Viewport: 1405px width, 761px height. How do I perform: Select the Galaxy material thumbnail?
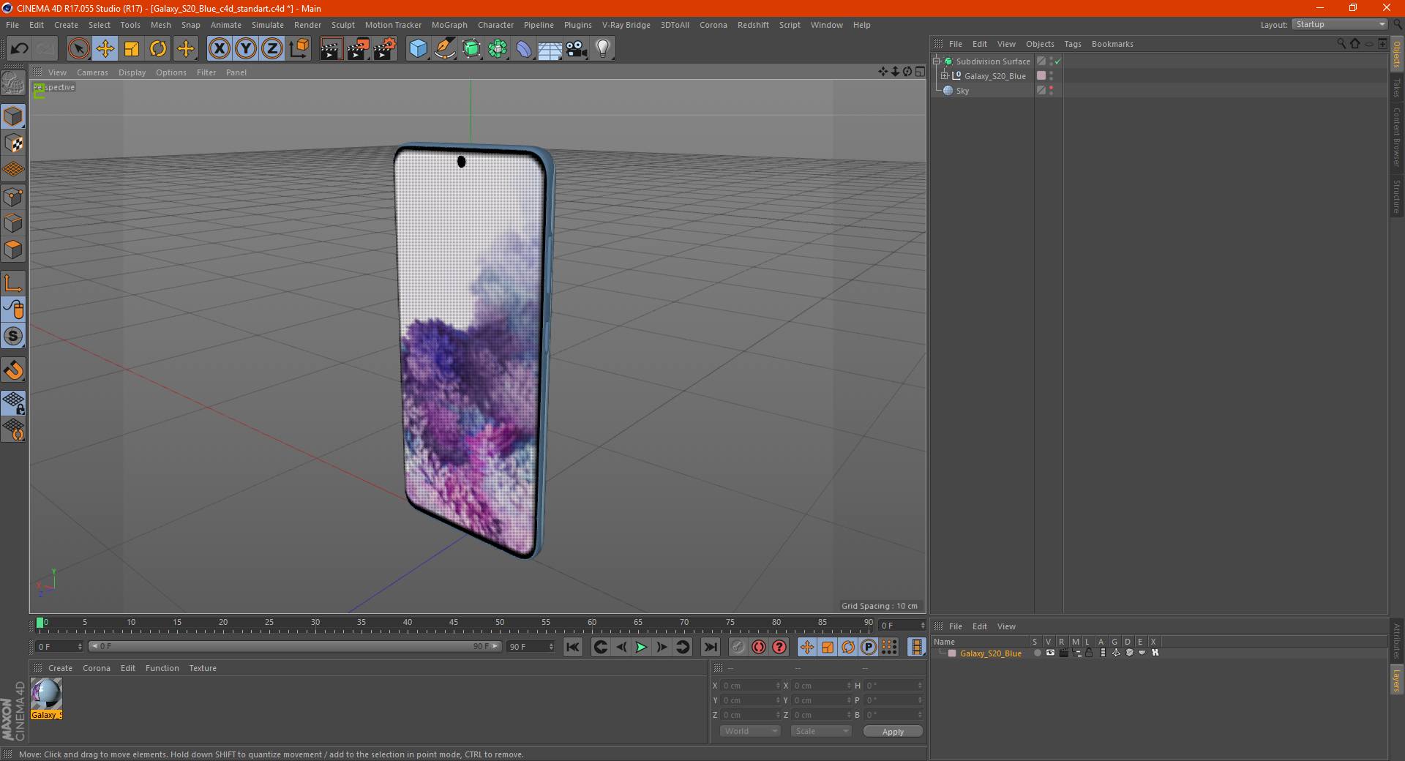click(x=46, y=694)
